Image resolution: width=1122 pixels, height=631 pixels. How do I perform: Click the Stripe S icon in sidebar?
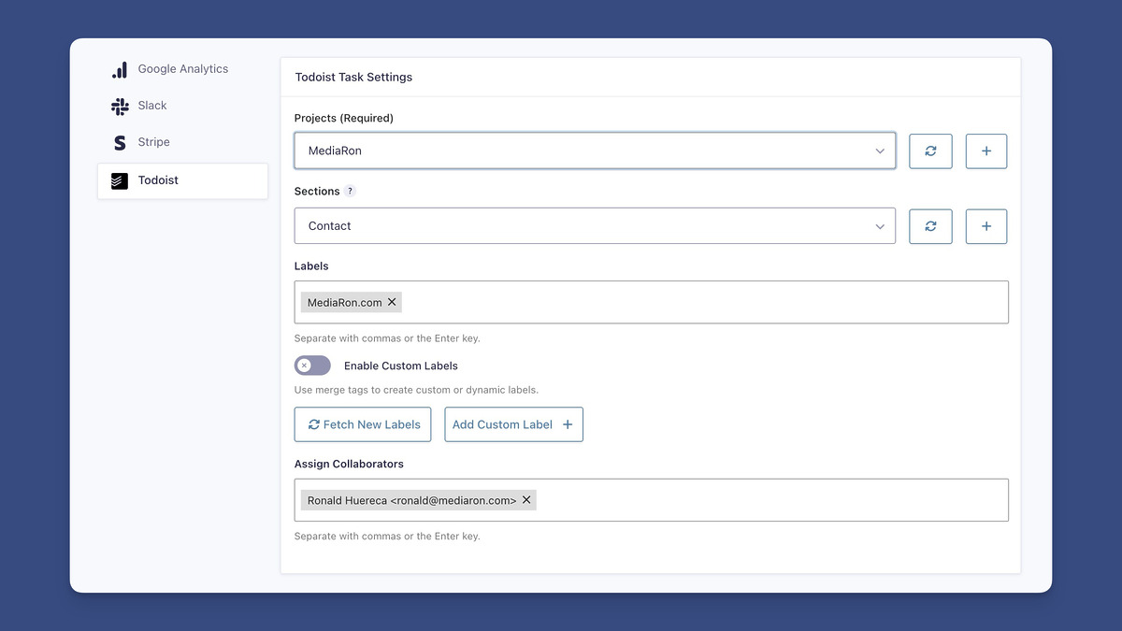[x=120, y=143]
